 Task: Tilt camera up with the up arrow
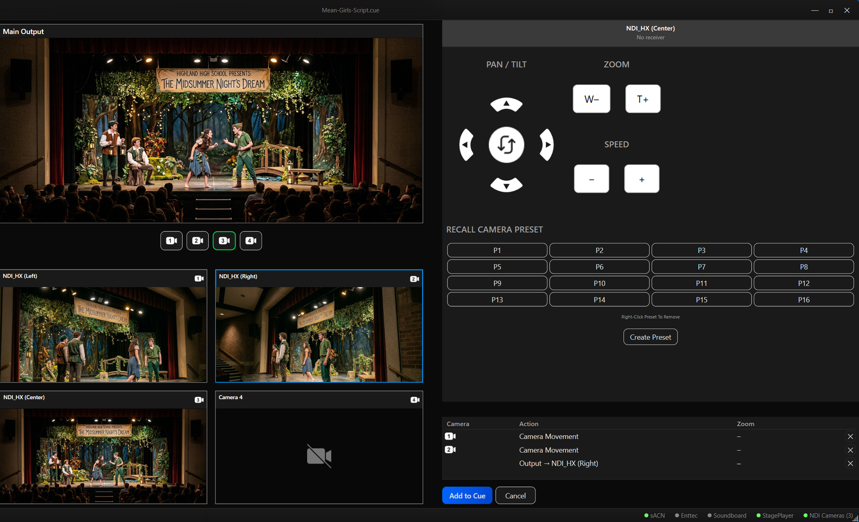(x=506, y=104)
